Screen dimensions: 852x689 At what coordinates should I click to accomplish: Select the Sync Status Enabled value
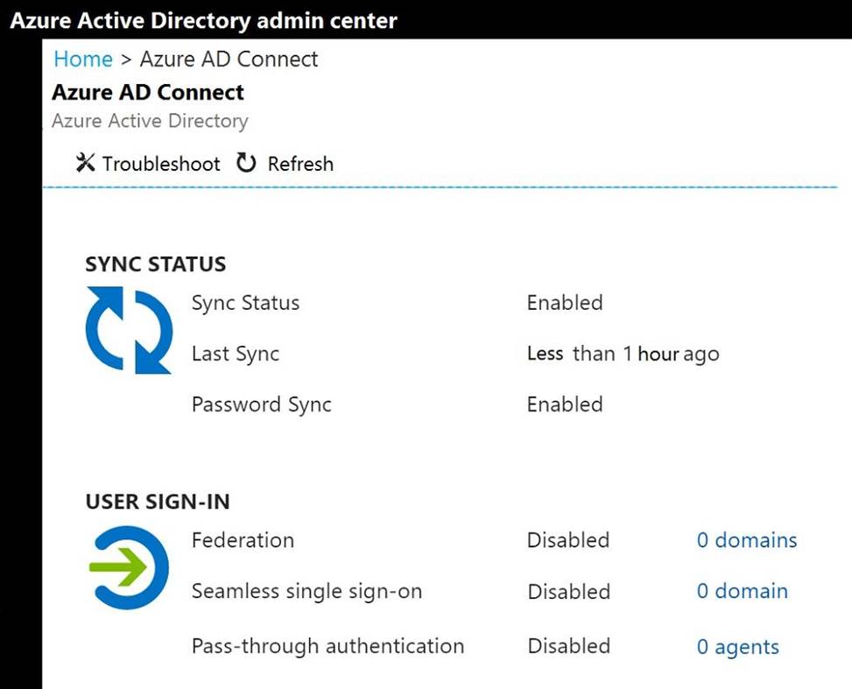tap(565, 303)
